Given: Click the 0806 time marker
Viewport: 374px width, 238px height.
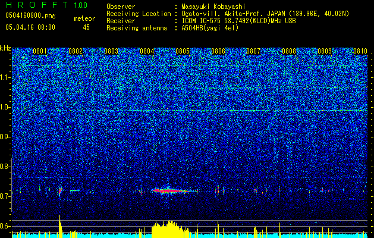Looking at the screenshot, I should coord(218,51).
